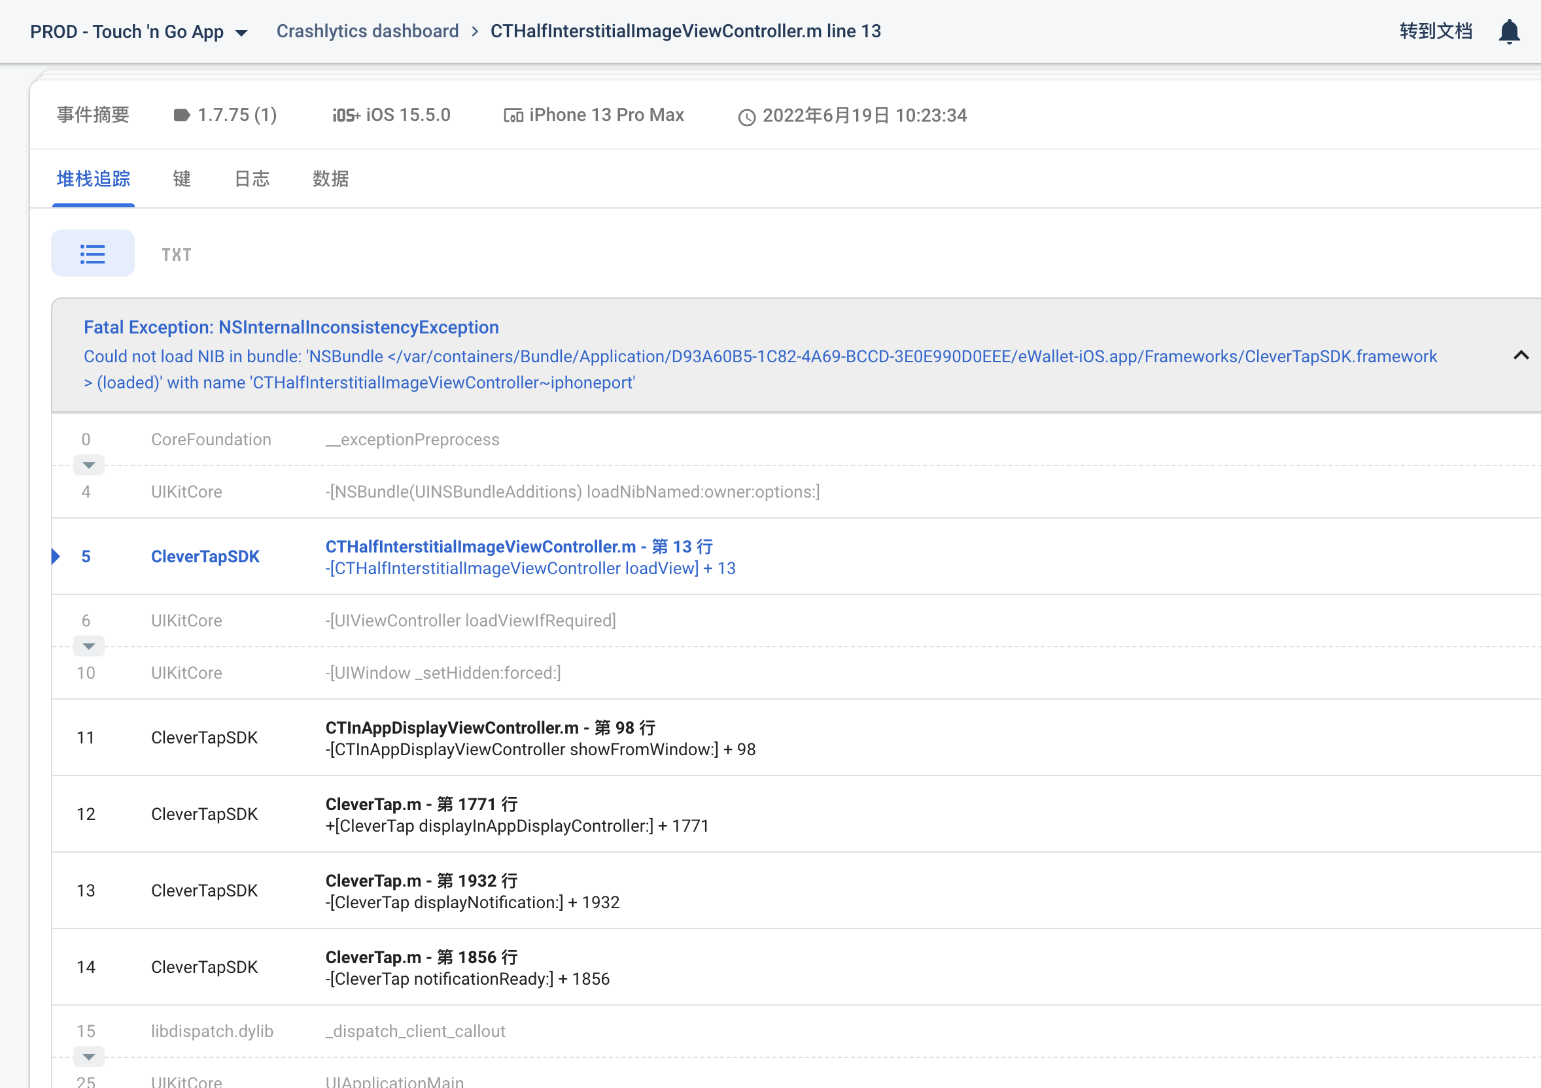1541x1088 pixels.
Task: Select the 堆栈追踪 tab
Action: tap(94, 178)
